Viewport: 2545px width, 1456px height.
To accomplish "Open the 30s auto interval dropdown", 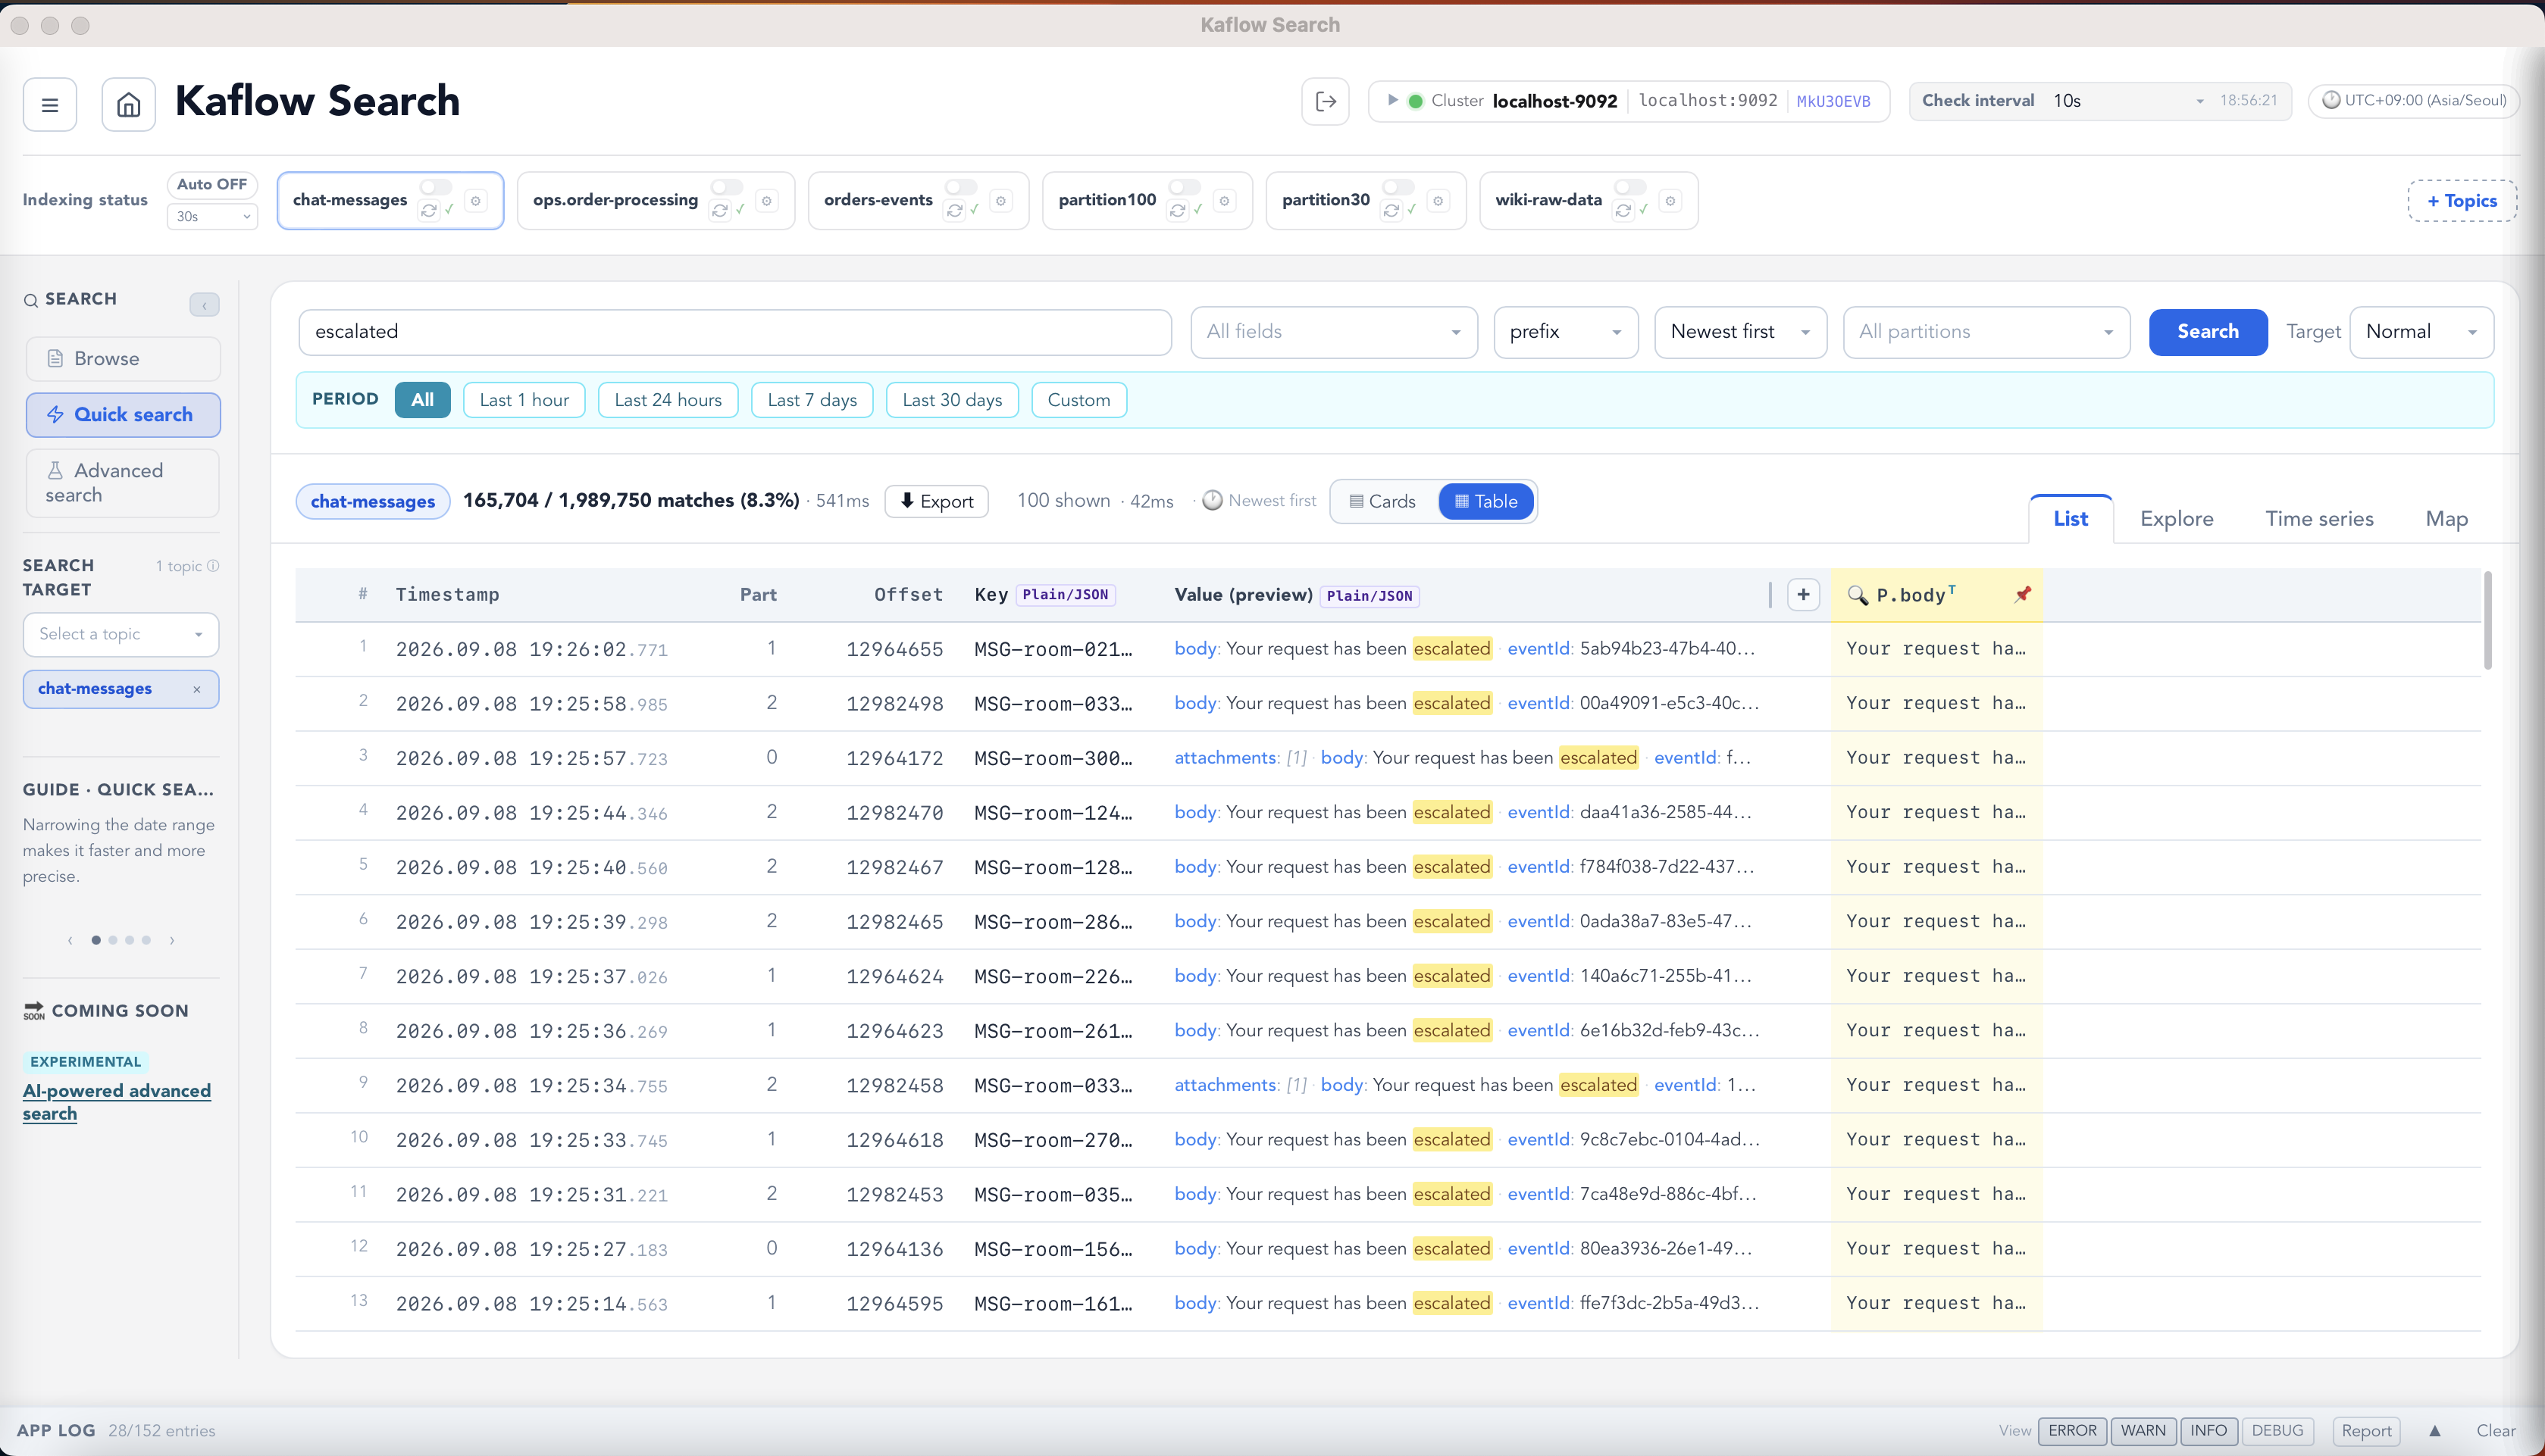I will pos(212,216).
